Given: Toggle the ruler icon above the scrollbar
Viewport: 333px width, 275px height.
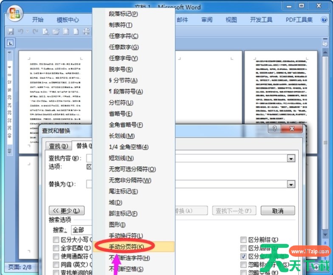Looking at the screenshot, I should click(325, 44).
